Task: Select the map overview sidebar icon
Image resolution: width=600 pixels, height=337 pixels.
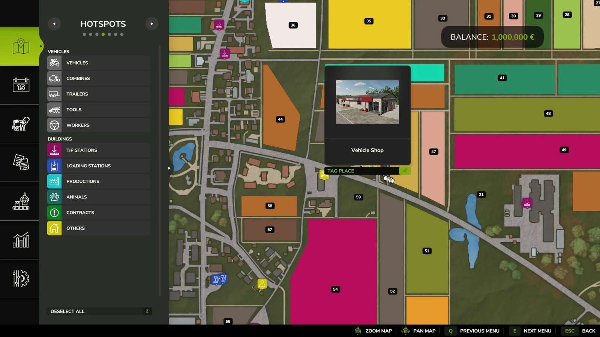Action: point(21,47)
